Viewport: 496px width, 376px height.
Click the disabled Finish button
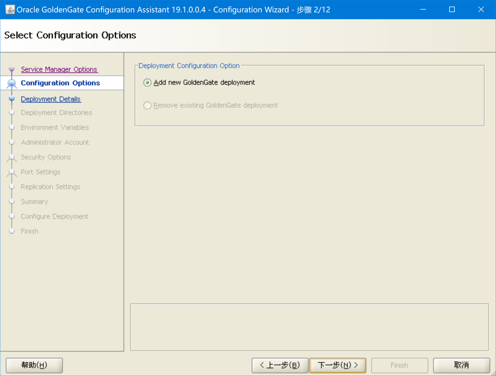coord(400,365)
